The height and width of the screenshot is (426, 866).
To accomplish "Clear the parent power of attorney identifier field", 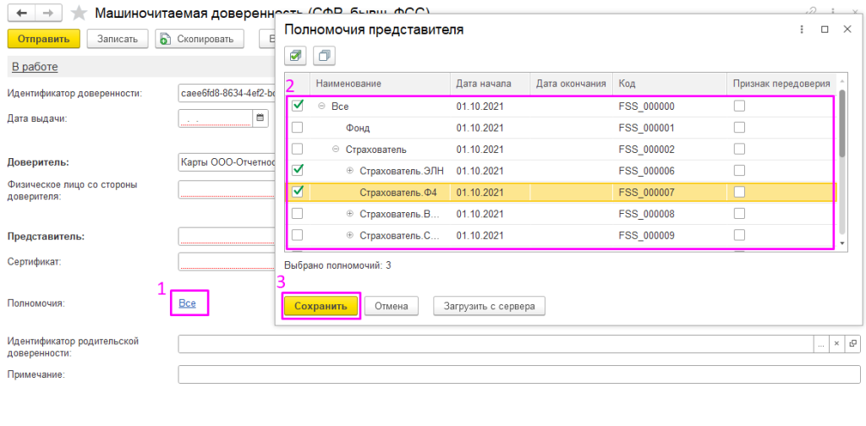I will point(836,344).
